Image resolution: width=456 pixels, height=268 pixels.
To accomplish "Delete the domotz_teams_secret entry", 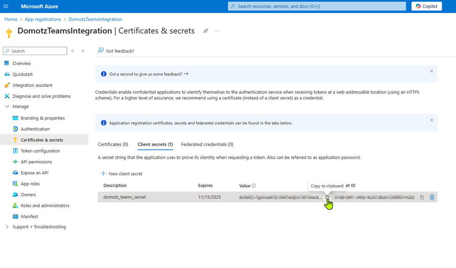I will [x=432, y=197].
